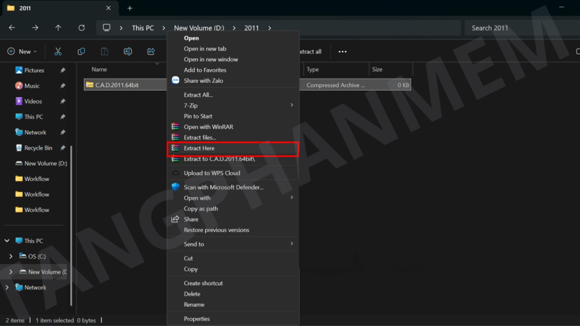Click the Share icon in toolbar

click(x=151, y=52)
